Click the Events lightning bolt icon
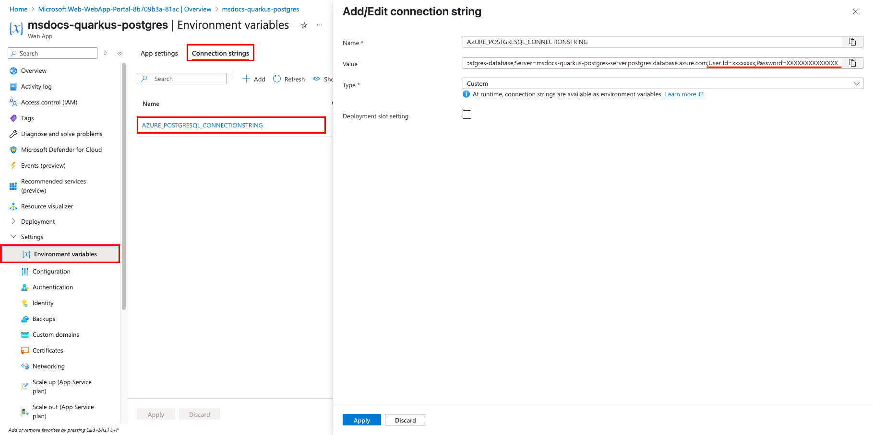The width and height of the screenshot is (873, 435). click(13, 166)
